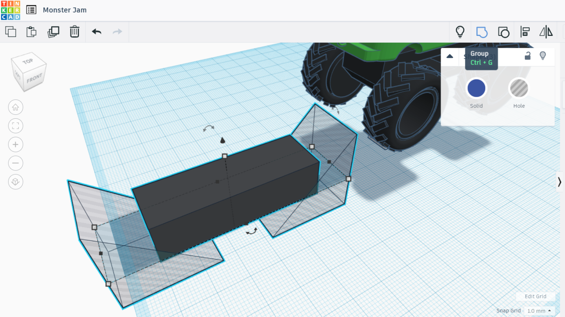Switch to orthographic view
The image size is (565, 317).
coord(16,182)
